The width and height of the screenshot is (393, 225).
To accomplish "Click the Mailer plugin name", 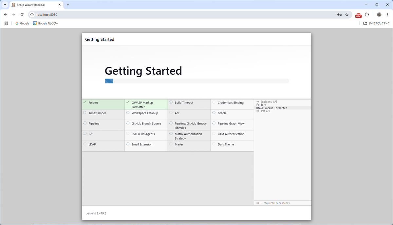I will coord(179,144).
